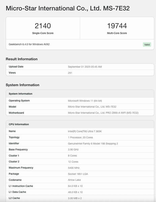Click the 12 Cores value

pyautogui.click(x=73, y=162)
